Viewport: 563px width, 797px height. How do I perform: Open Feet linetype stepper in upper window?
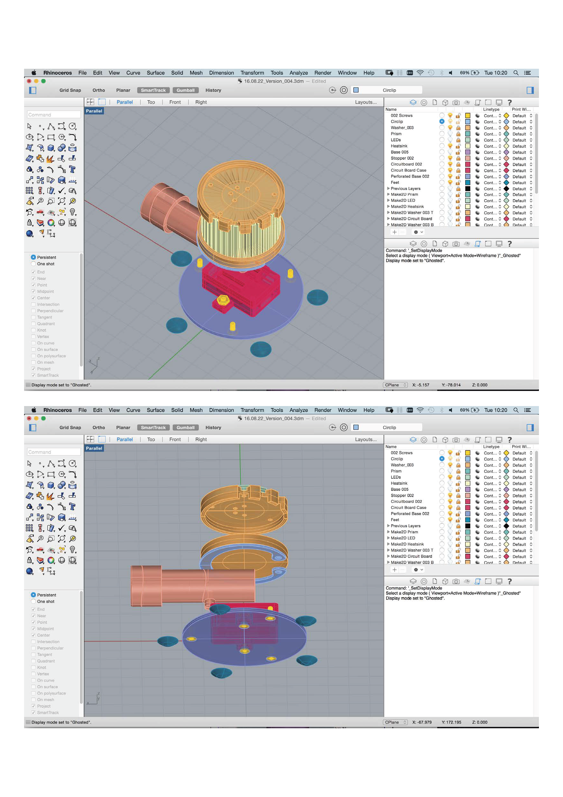point(499,182)
